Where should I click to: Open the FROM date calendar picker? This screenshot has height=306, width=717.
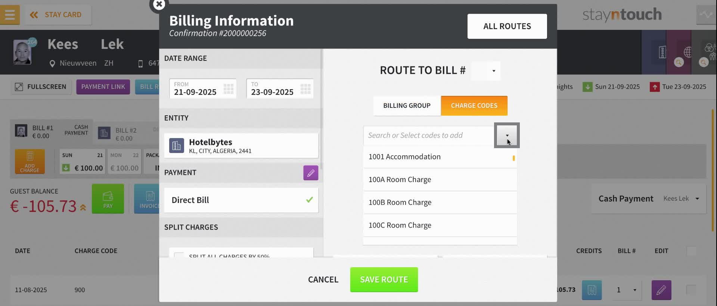(x=228, y=89)
